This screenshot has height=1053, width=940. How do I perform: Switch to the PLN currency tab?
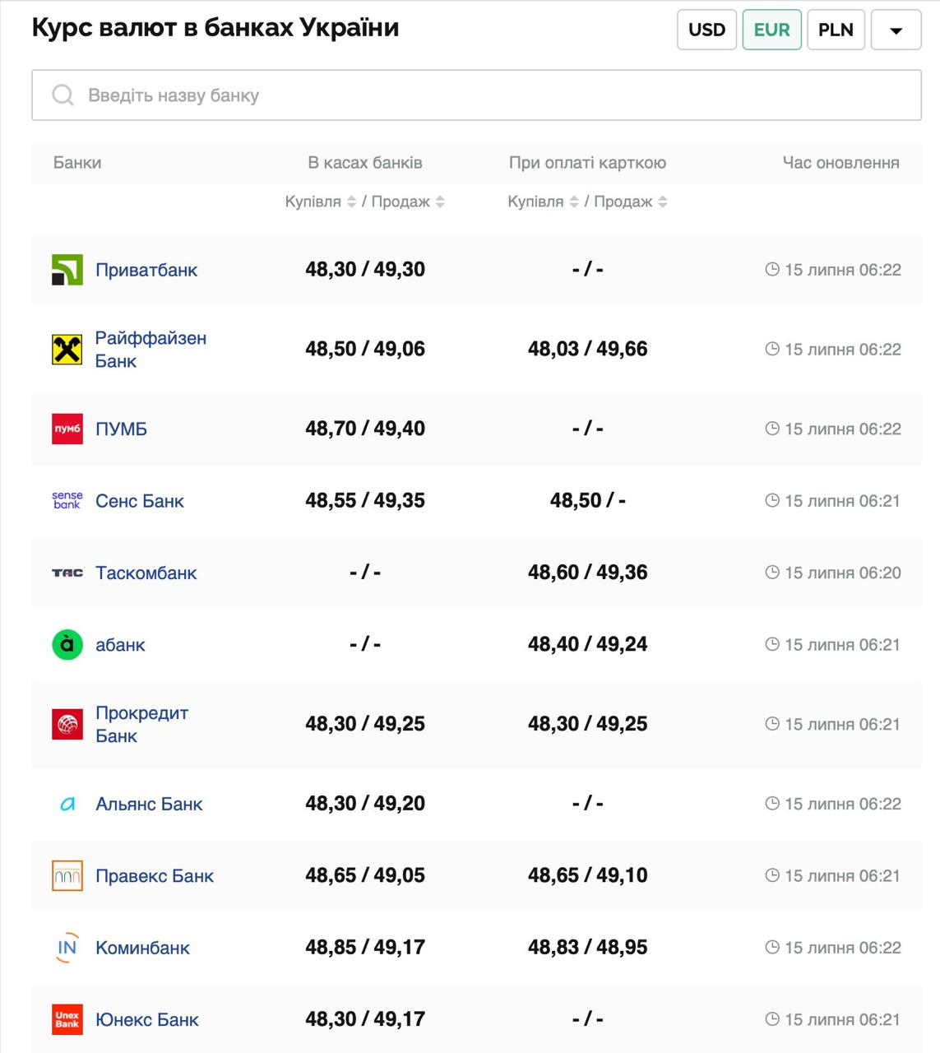(x=836, y=30)
